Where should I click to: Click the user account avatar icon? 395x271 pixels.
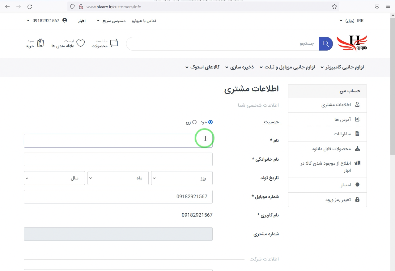pos(65,20)
